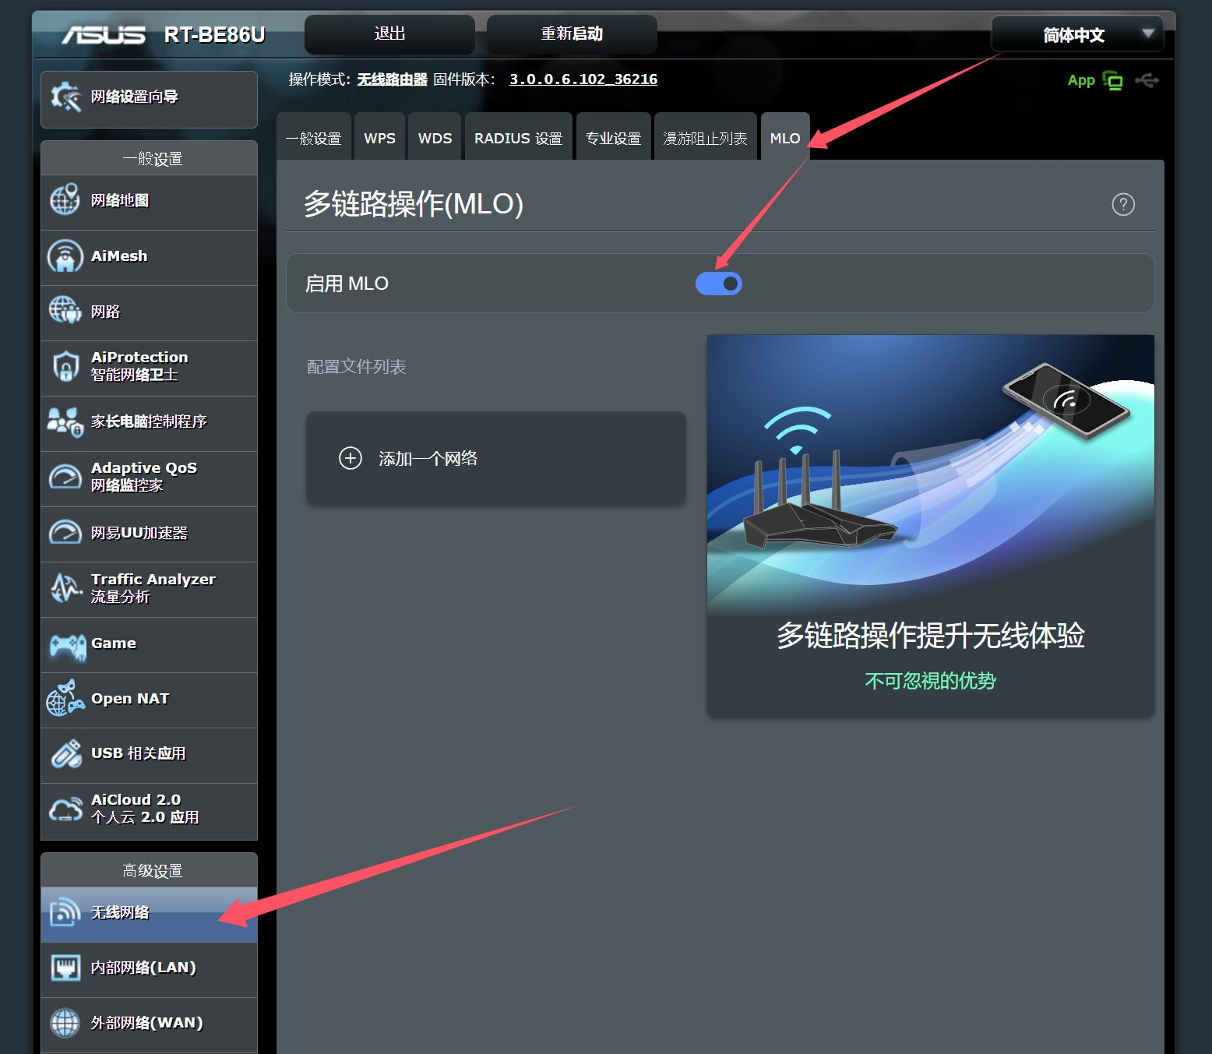This screenshot has height=1054, width=1212.
Task: Click the Adaptive QoS gauge icon
Action: 65,477
